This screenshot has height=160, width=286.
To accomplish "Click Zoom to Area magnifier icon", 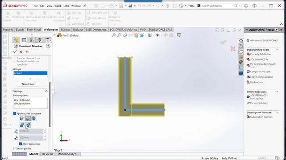I will pyautogui.click(x=119, y=35).
